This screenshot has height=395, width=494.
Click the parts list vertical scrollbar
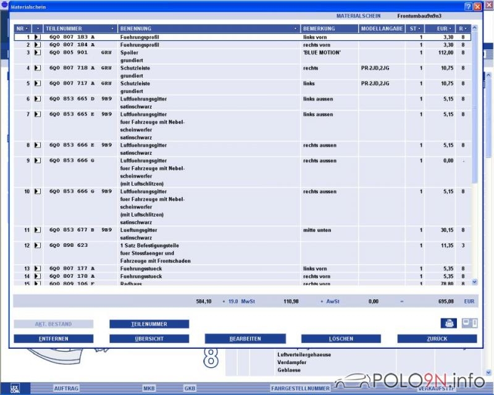(x=474, y=154)
